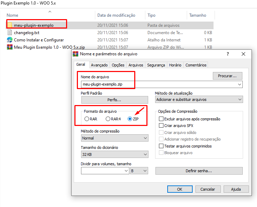257x207 pixels.
Task: Open the Método de atualização dropdown
Action: (x=199, y=99)
